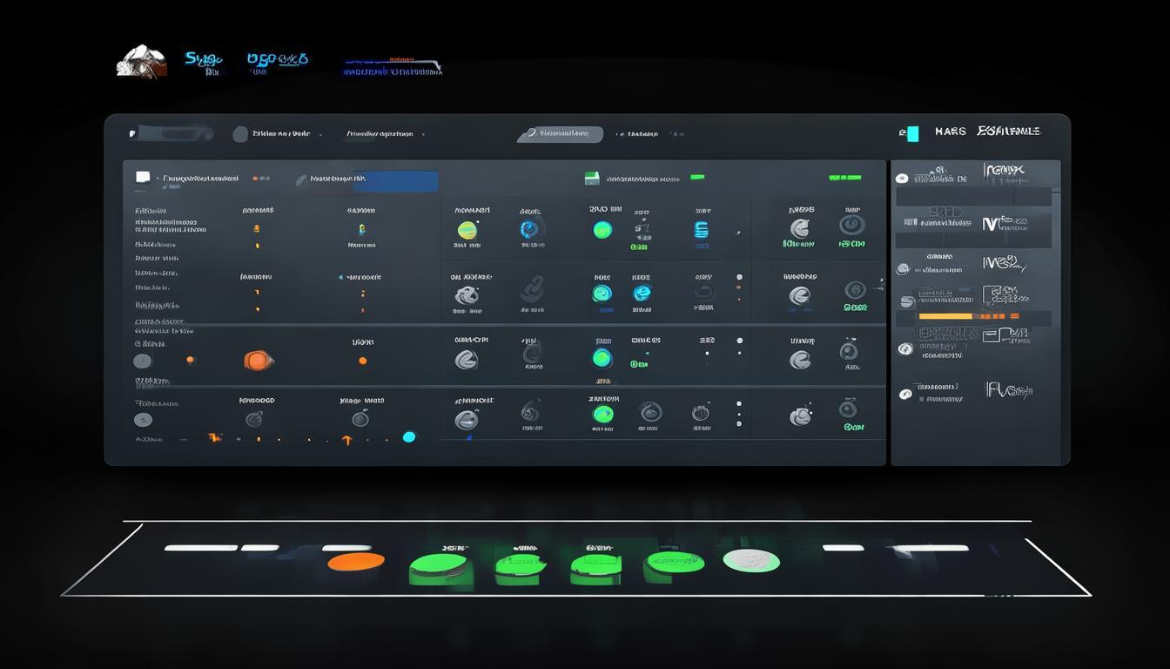Click the large orange hexagon icon
The image size is (1170, 669).
[x=258, y=360]
